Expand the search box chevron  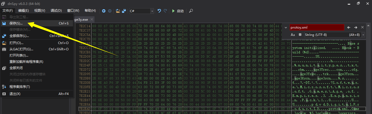(286, 27)
